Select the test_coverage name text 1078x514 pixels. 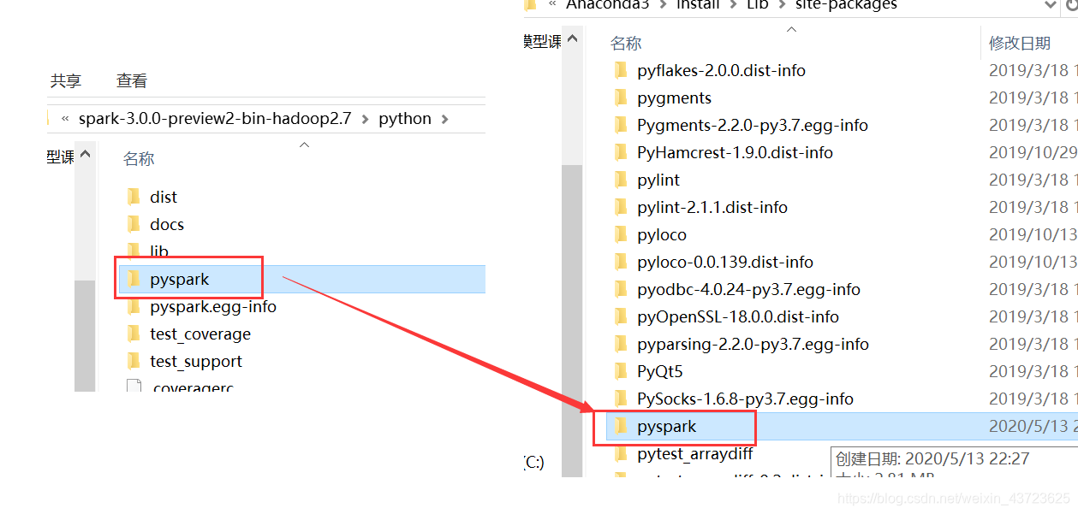click(200, 334)
